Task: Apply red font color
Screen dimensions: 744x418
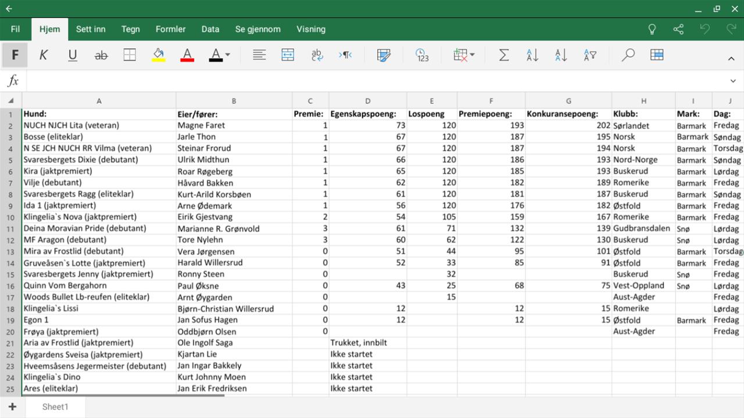Action: [x=187, y=55]
